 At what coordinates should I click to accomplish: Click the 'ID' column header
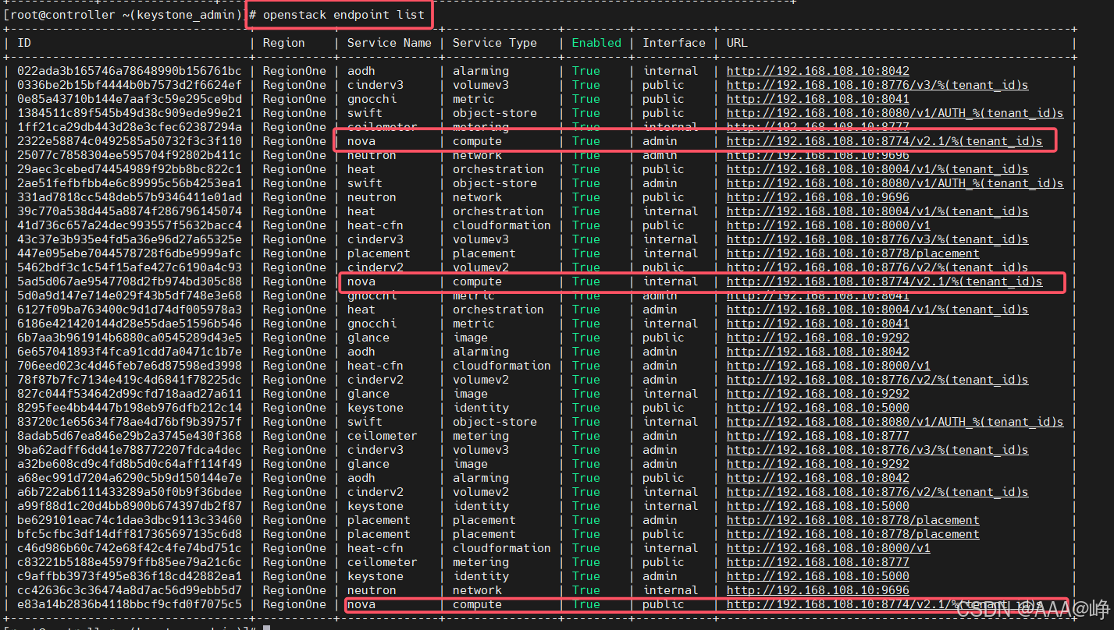pyautogui.click(x=24, y=43)
